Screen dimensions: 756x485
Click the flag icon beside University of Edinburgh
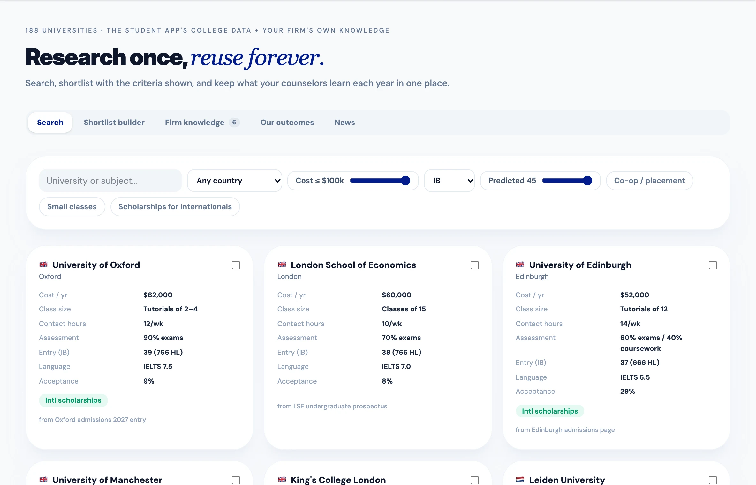click(x=520, y=265)
